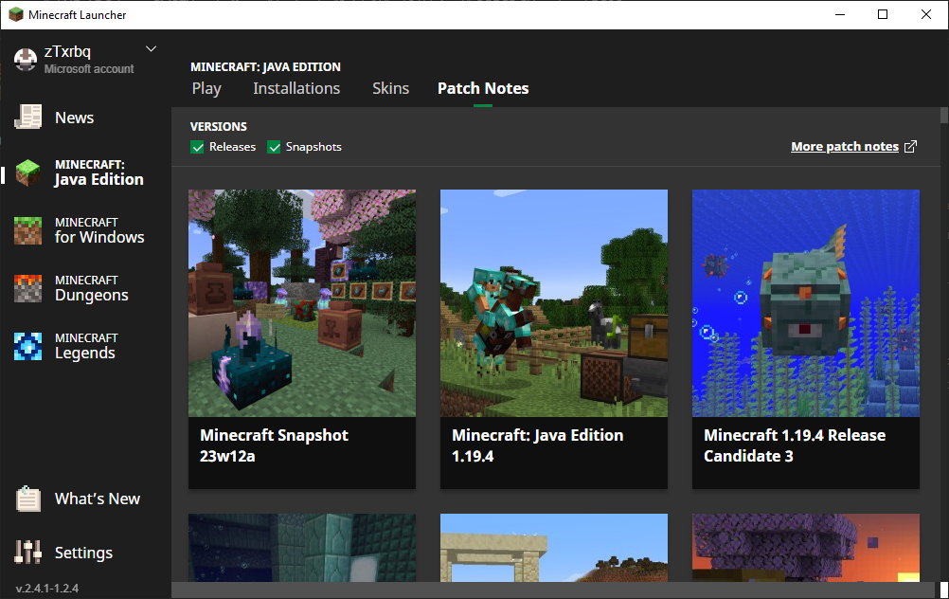The image size is (949, 599).
Task: Open Settings sliders icon
Action: 27,553
